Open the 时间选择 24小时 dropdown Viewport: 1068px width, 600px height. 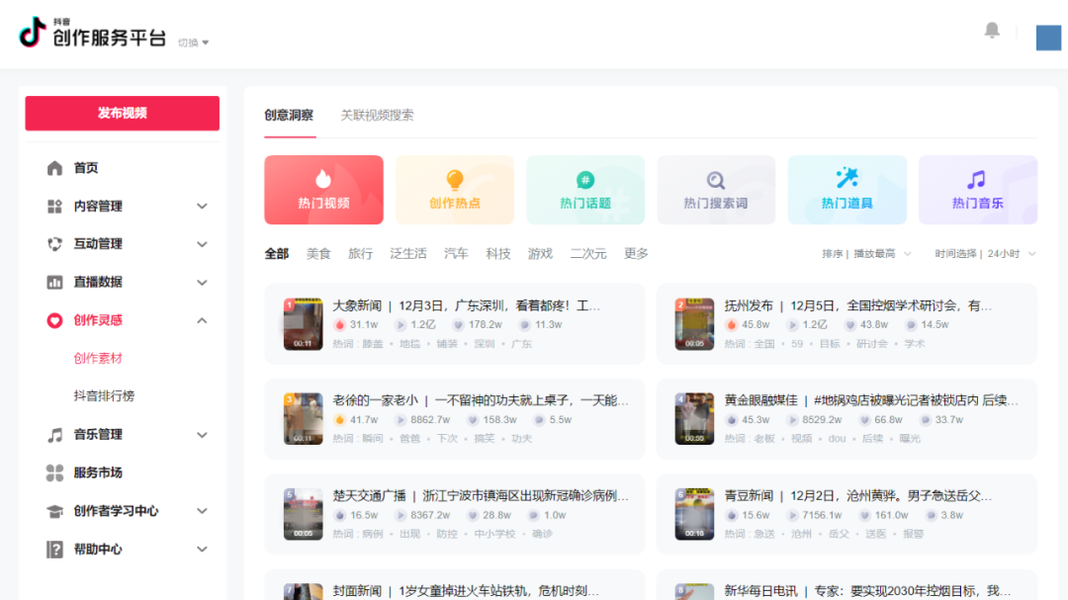985,254
